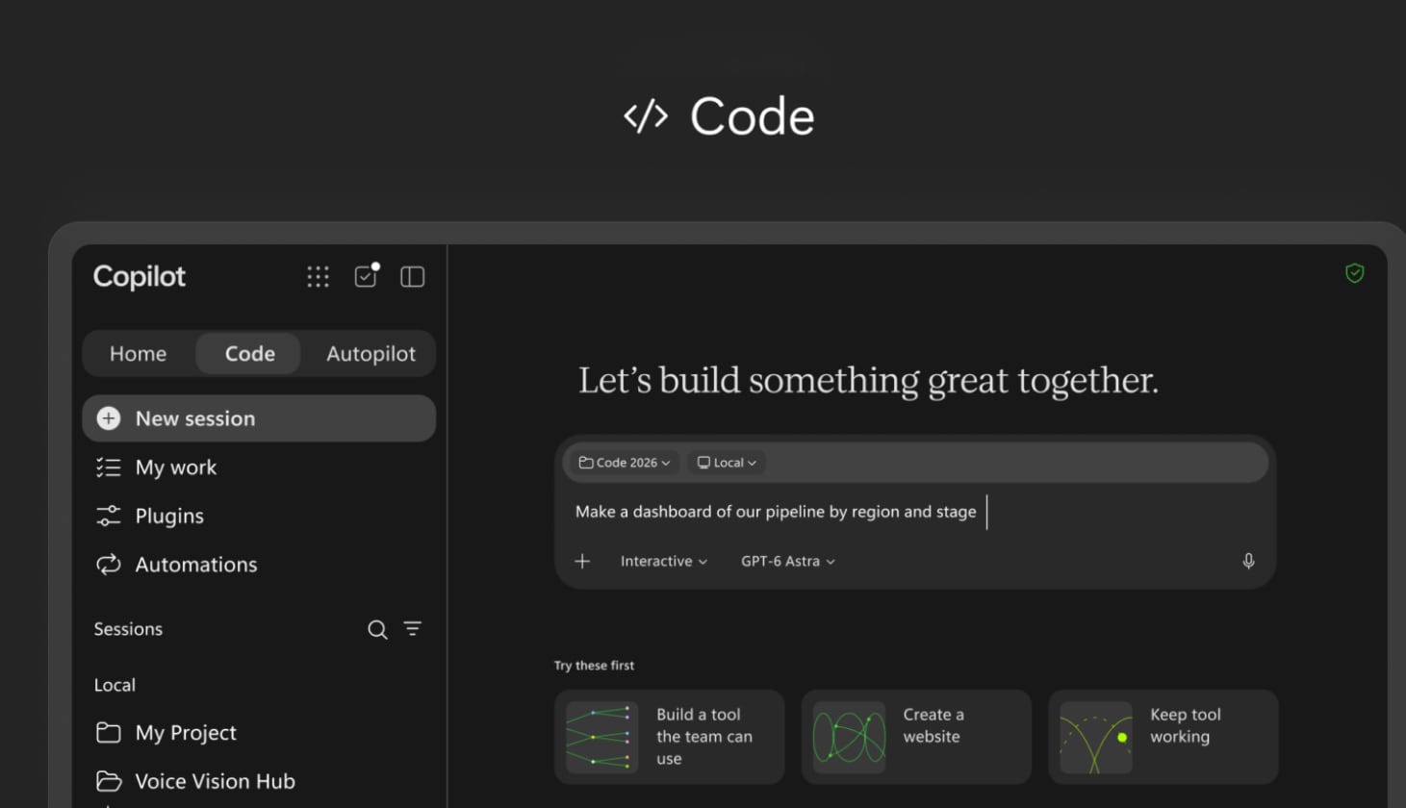Start a New session
The width and height of the screenshot is (1406, 808).
(259, 418)
